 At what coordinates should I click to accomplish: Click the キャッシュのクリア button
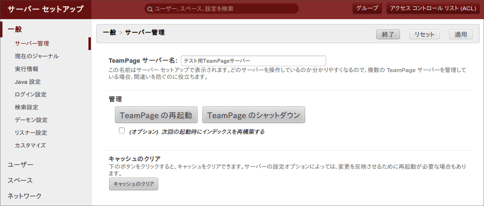pos(134,184)
